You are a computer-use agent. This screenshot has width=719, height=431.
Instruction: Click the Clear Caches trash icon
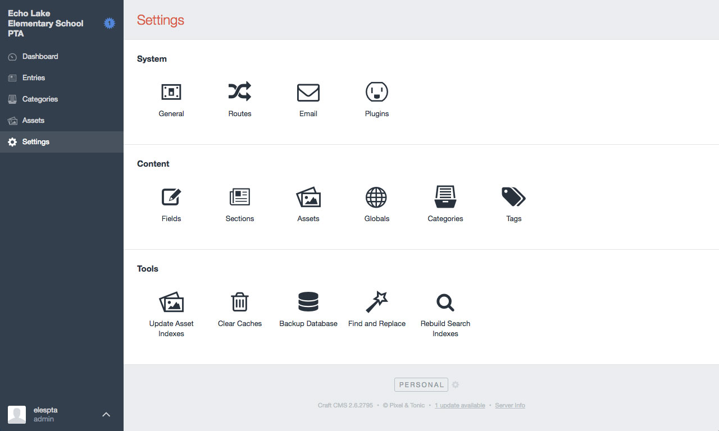click(240, 302)
